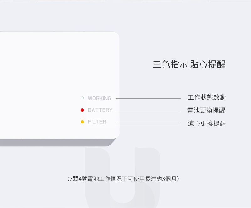
Task: Click the 貼心提醒 heading text
Action: click(x=208, y=64)
